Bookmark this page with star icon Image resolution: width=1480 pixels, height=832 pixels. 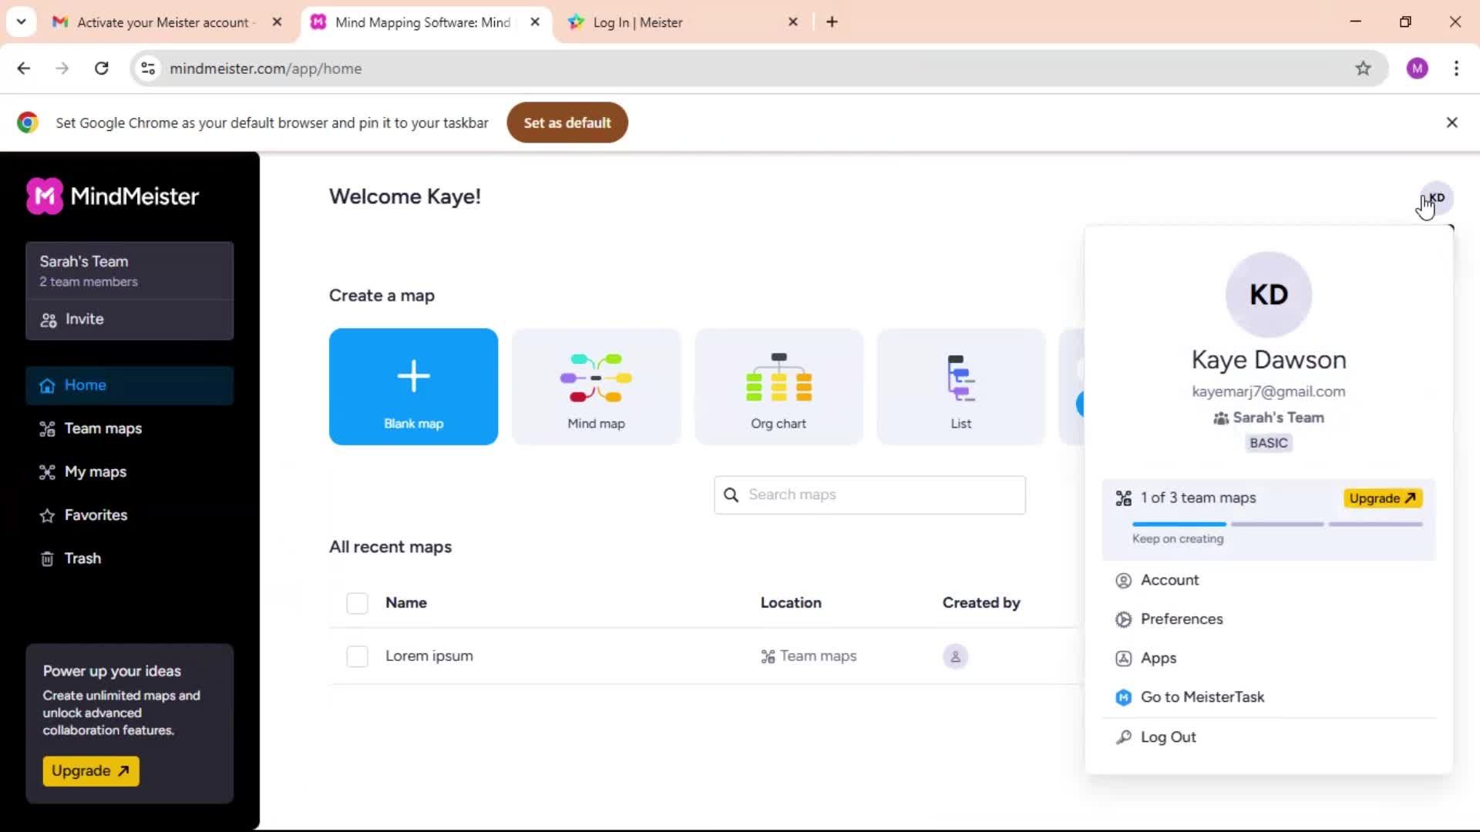[x=1364, y=69]
